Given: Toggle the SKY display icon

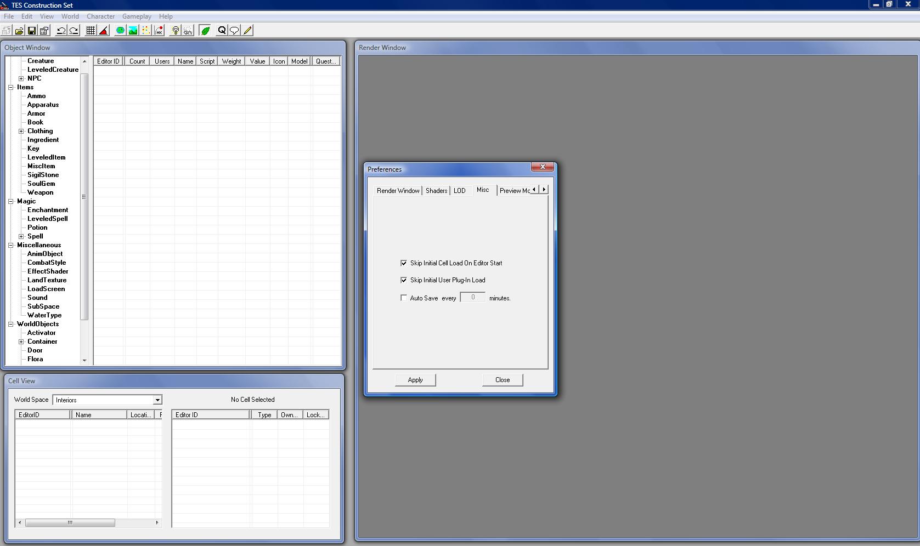Looking at the screenshot, I should click(x=188, y=31).
